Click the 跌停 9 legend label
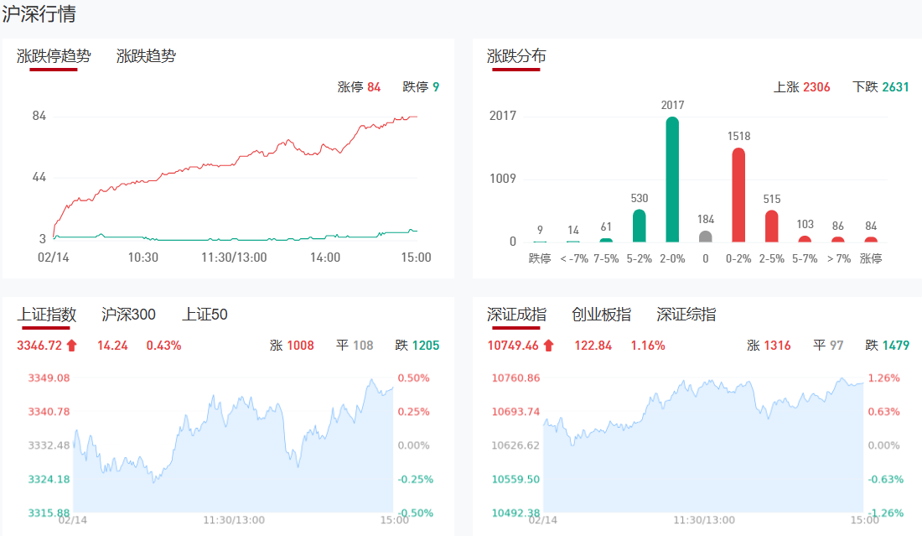922x536 pixels. coord(421,87)
